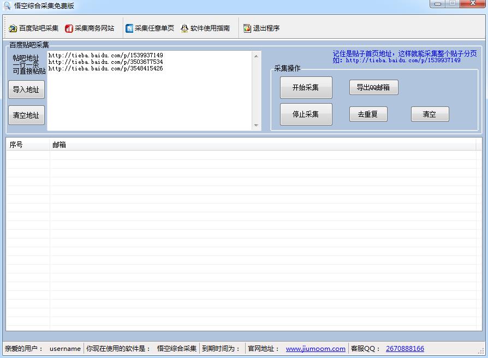Click the 采集商务网站 toolbar icon
Image resolution: width=488 pixels, height=358 pixels.
[69, 28]
